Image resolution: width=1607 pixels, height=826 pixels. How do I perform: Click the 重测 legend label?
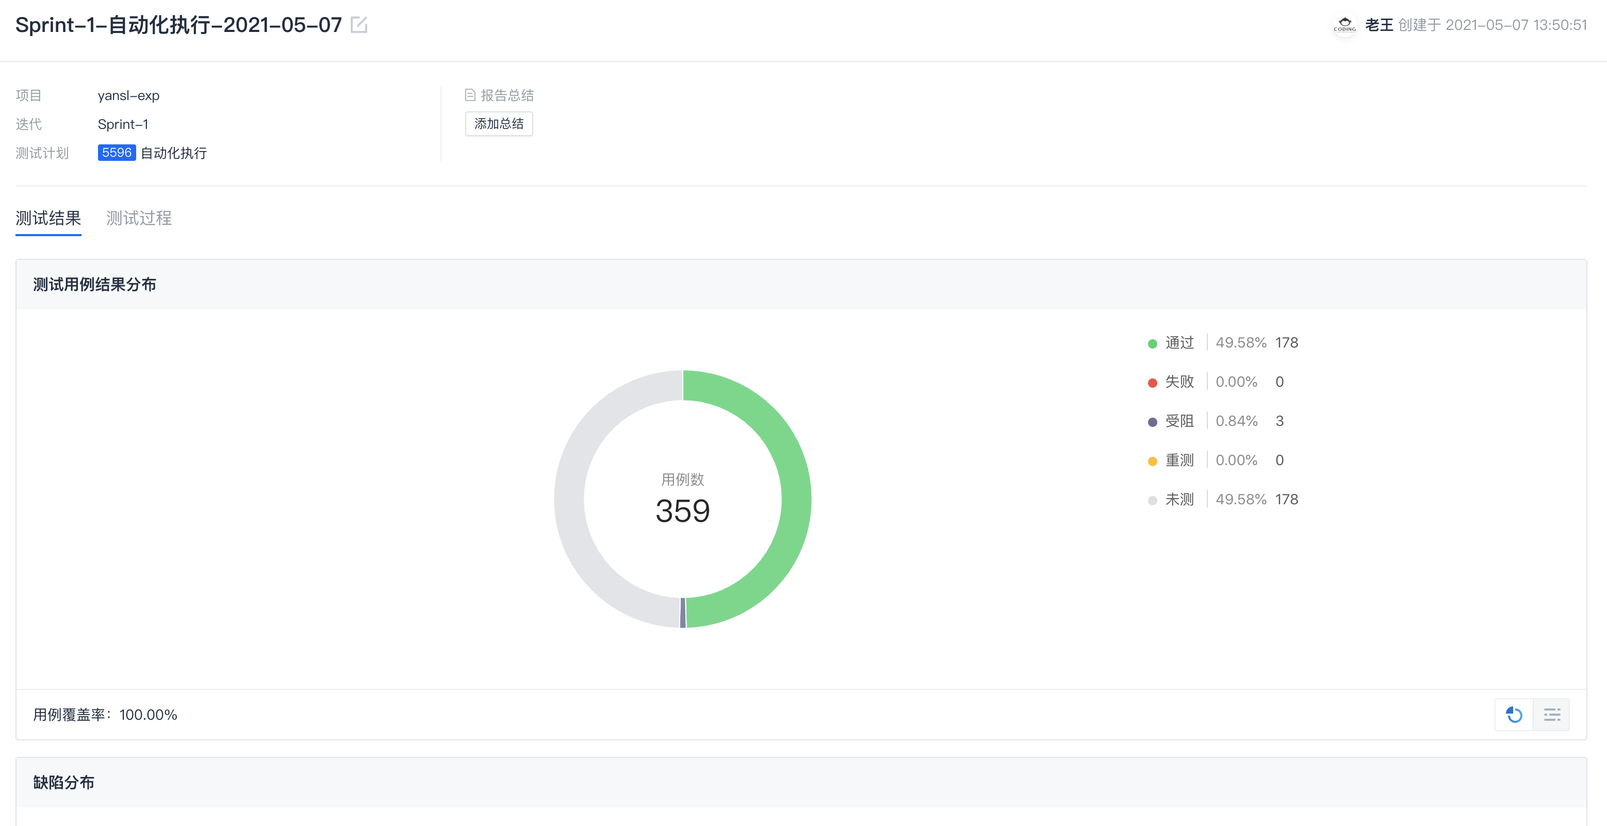1179,460
